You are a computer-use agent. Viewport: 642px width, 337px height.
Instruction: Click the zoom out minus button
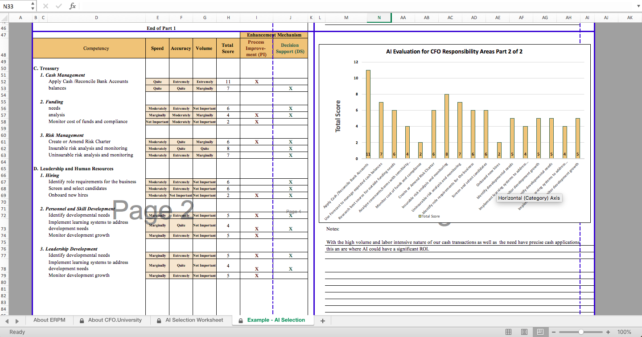(554, 332)
